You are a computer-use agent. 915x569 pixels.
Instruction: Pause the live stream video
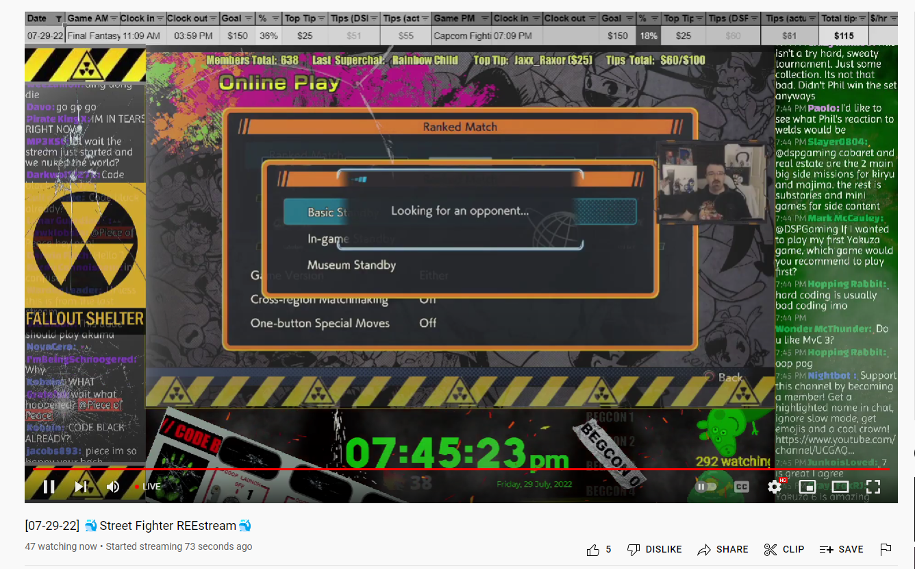click(x=49, y=487)
